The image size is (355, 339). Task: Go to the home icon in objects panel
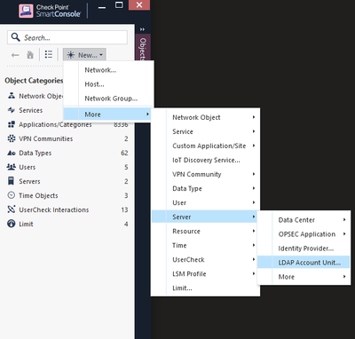coord(30,55)
